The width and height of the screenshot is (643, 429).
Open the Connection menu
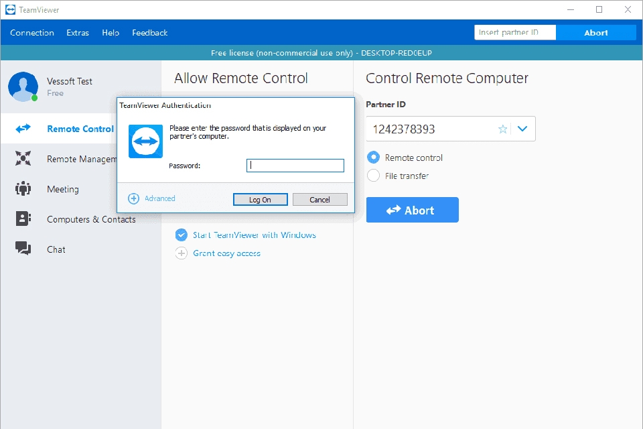coord(31,32)
